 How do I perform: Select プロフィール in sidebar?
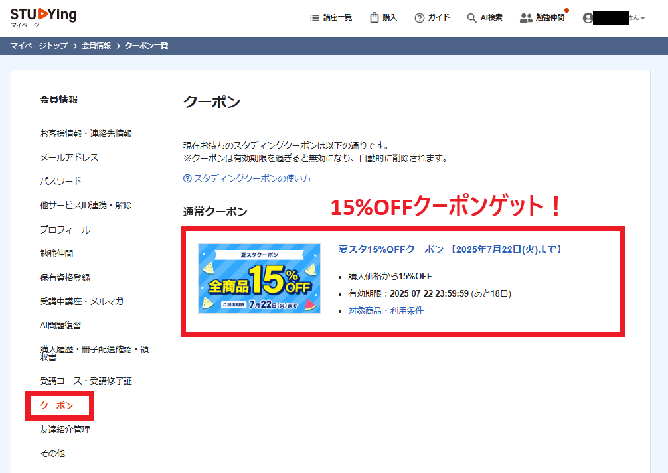pyautogui.click(x=65, y=230)
